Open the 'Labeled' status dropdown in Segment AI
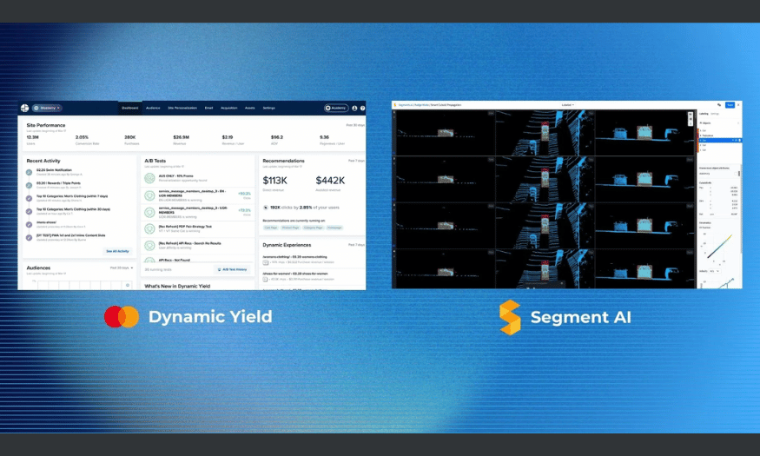 pos(567,105)
